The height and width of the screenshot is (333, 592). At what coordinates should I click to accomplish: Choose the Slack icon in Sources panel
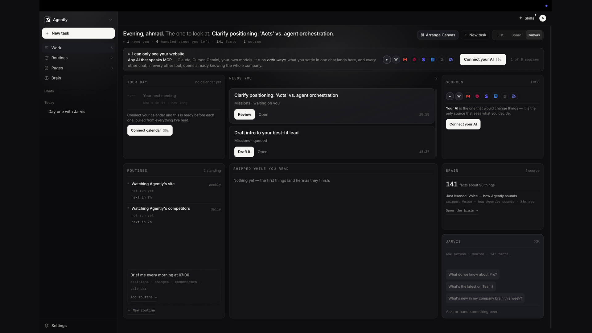tap(477, 96)
